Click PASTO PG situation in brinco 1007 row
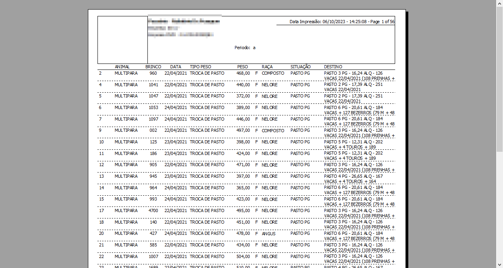The height and width of the screenshot is (268, 503). [300, 256]
